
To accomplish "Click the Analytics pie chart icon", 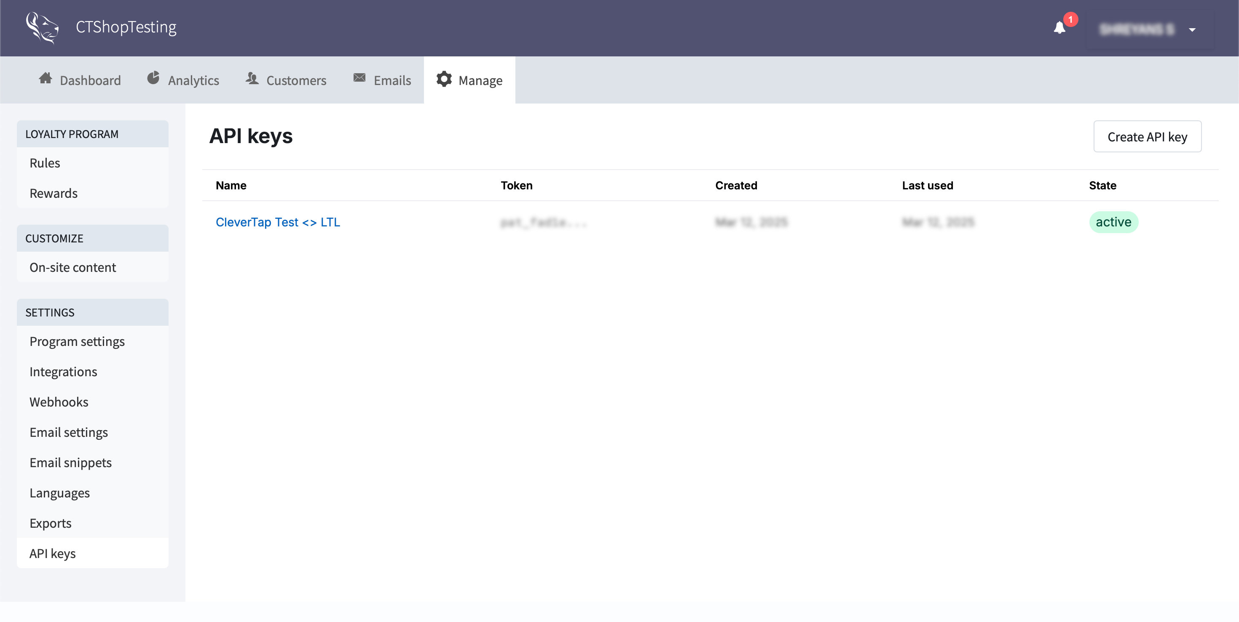I will click(153, 78).
